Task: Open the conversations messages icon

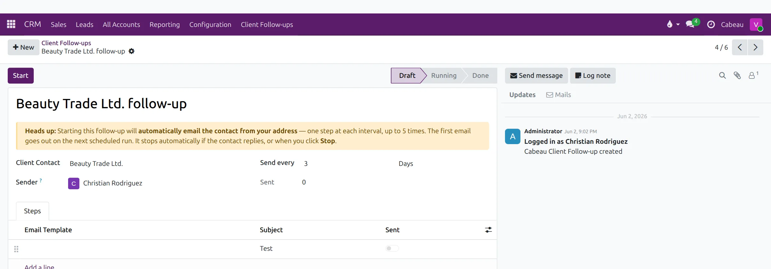Action: (x=692, y=24)
